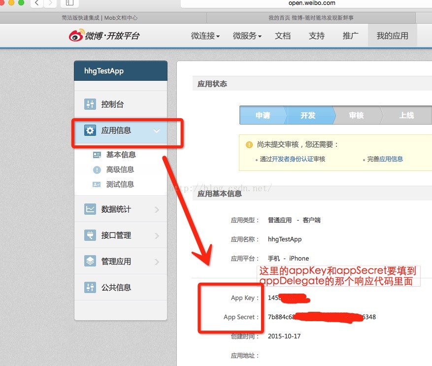The image size is (432, 366).
Task: Click the 审核 status step
Action: coord(356,115)
